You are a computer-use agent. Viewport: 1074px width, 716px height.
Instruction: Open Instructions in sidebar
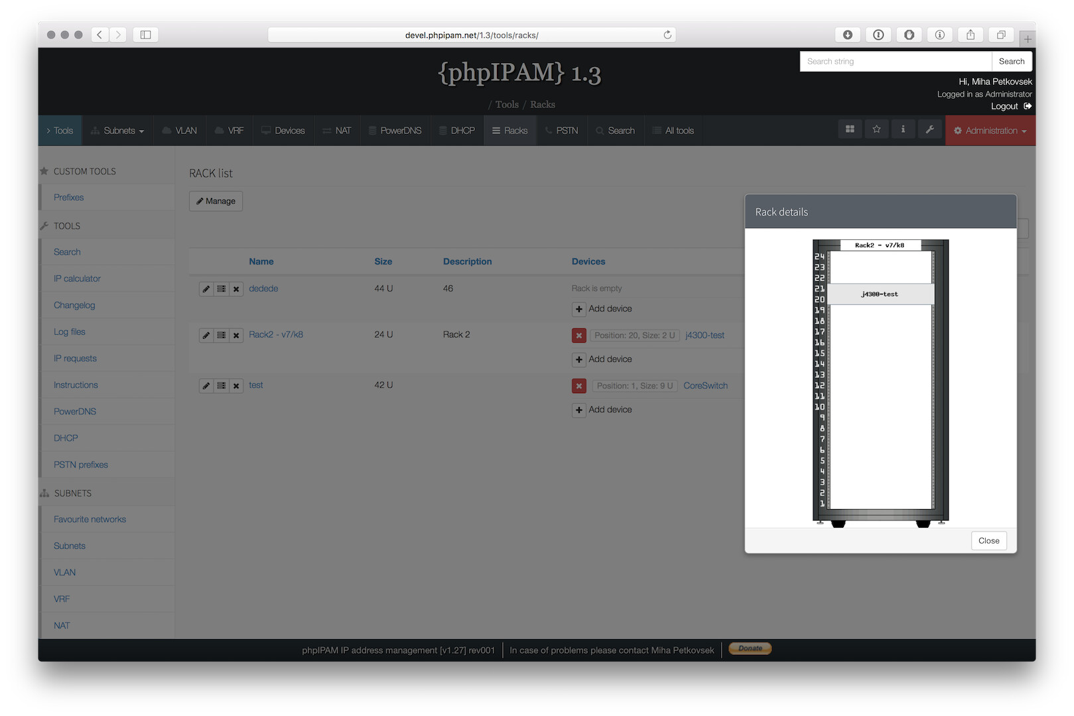click(76, 385)
